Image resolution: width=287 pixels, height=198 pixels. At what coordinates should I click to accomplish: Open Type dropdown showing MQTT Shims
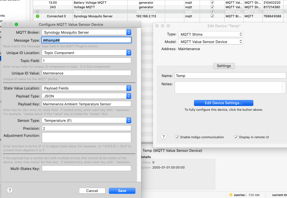point(210,34)
